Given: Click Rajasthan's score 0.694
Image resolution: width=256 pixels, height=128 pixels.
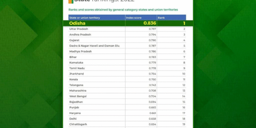Looking at the screenshot, I should click(152, 102).
